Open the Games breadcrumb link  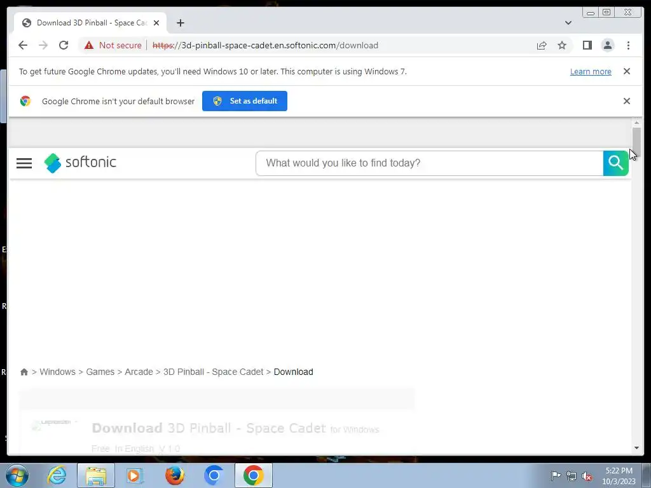click(x=100, y=372)
